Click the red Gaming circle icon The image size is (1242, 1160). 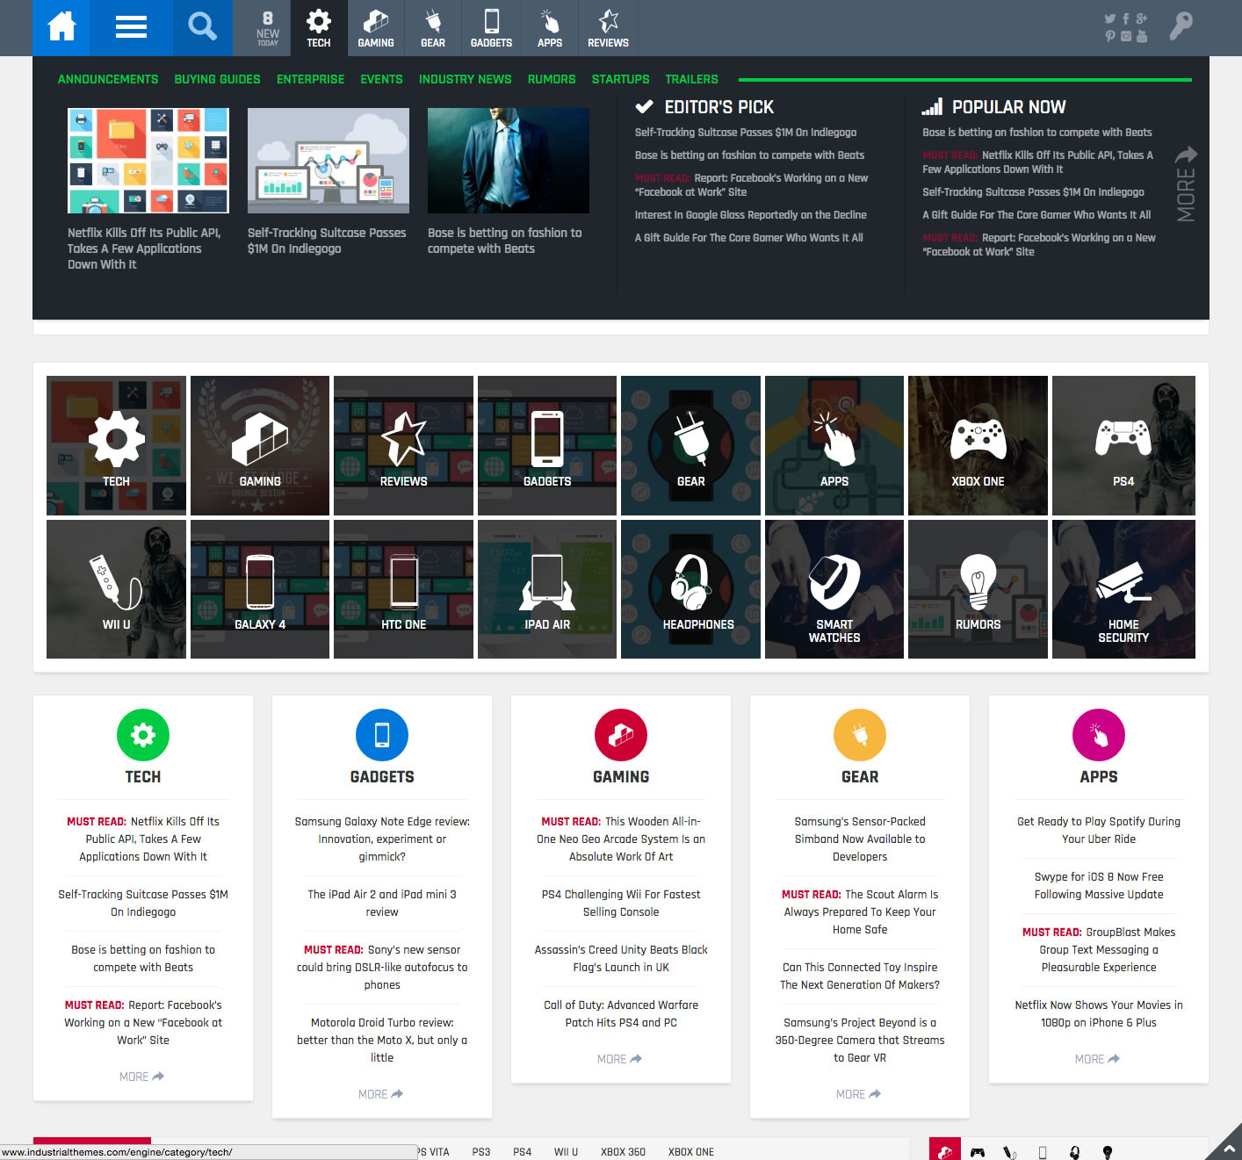click(x=621, y=735)
